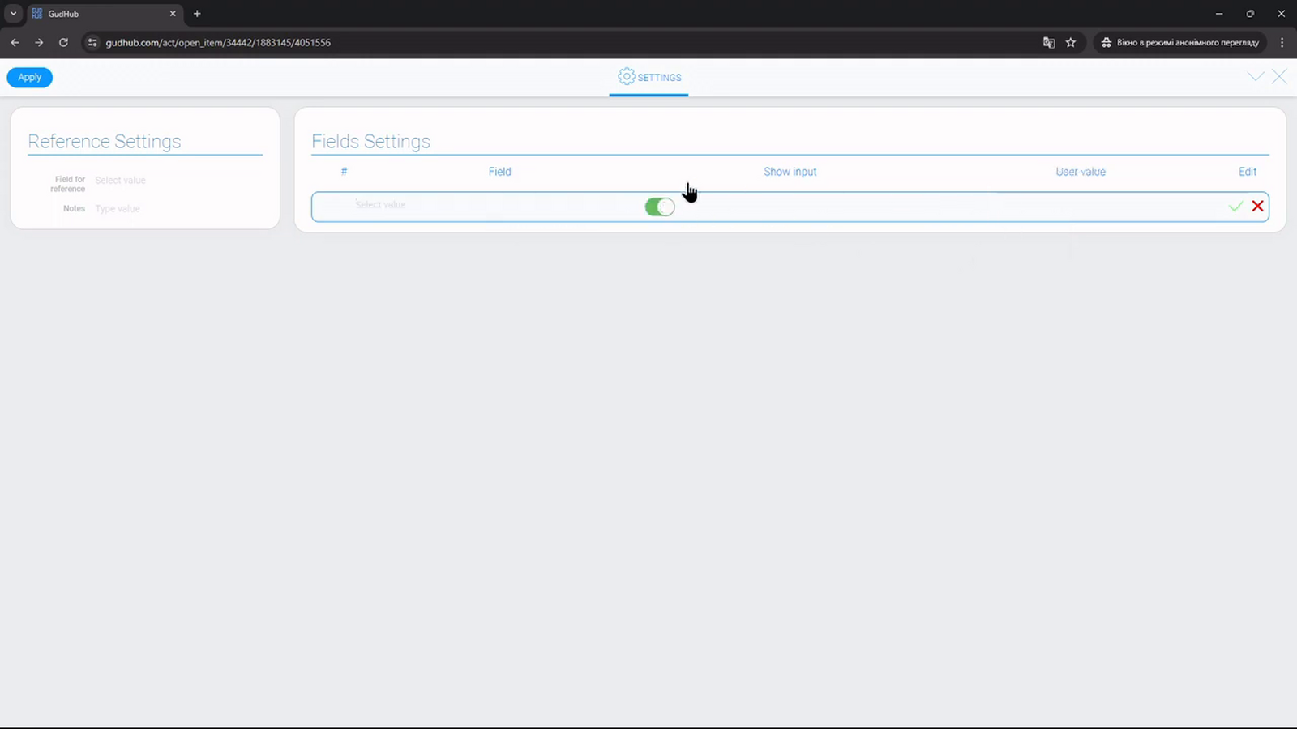
Task: Click the Fields Settings heading
Action: tap(370, 141)
